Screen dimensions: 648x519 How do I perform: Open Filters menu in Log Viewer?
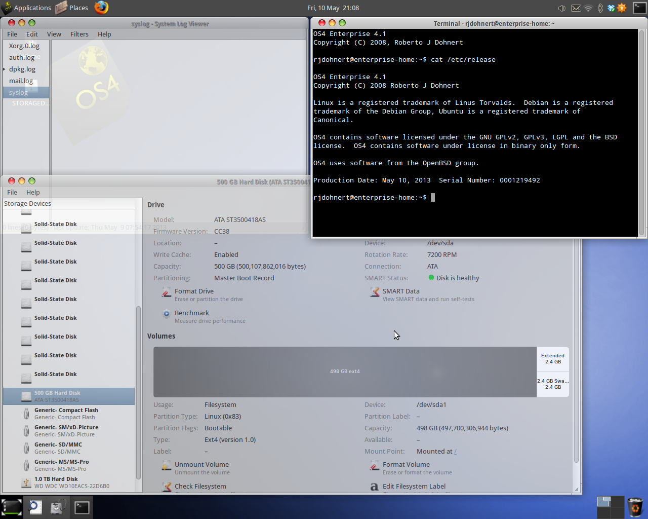[79, 34]
